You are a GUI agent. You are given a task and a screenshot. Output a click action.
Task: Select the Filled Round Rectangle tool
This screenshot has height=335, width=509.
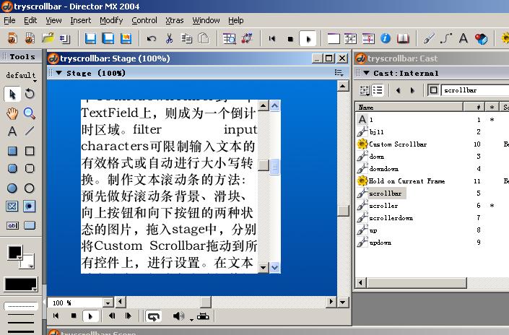click(x=12, y=168)
